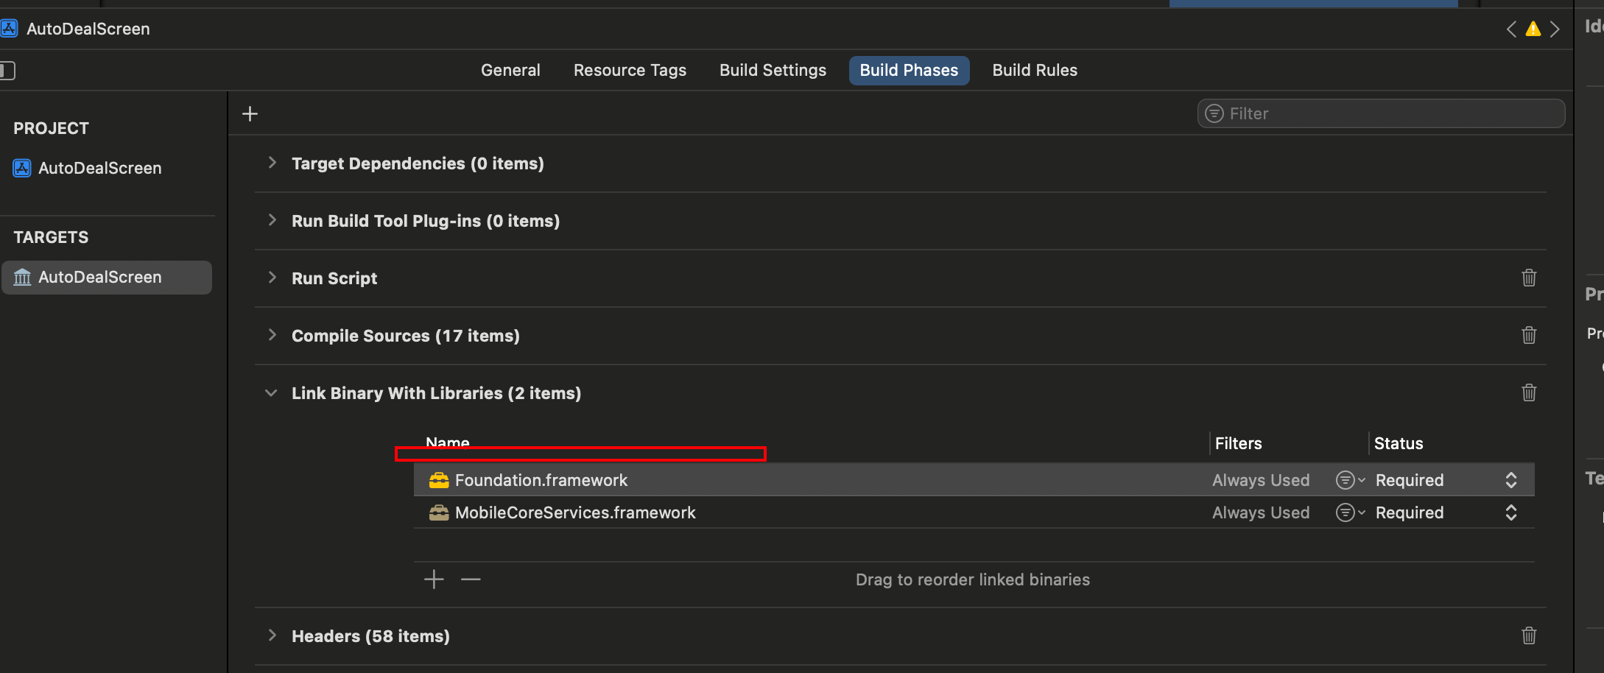
Task: Select the AutoDealScreen target icon under TARGETS
Action: click(x=22, y=277)
